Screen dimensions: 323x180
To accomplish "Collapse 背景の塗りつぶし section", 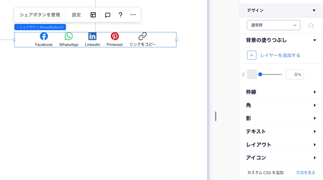I will tap(281, 40).
